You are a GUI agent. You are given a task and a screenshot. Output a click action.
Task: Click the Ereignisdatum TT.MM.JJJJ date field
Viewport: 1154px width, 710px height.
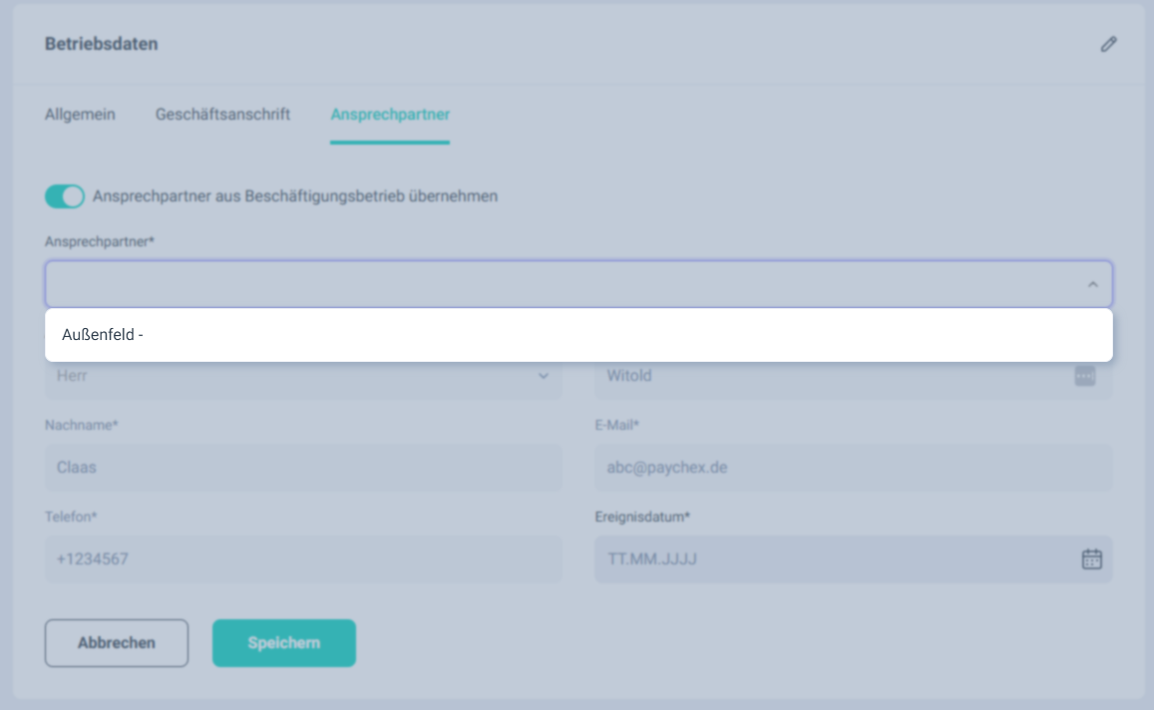click(828, 559)
